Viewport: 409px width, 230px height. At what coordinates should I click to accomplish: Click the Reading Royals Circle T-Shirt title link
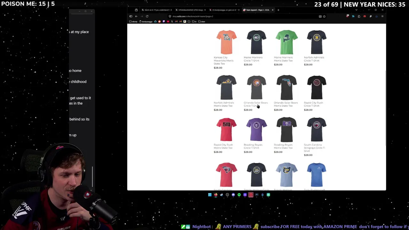[253, 146]
